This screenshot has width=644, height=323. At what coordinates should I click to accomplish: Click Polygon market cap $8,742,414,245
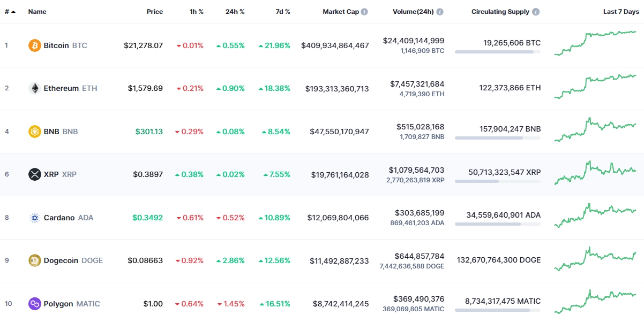[341, 304]
